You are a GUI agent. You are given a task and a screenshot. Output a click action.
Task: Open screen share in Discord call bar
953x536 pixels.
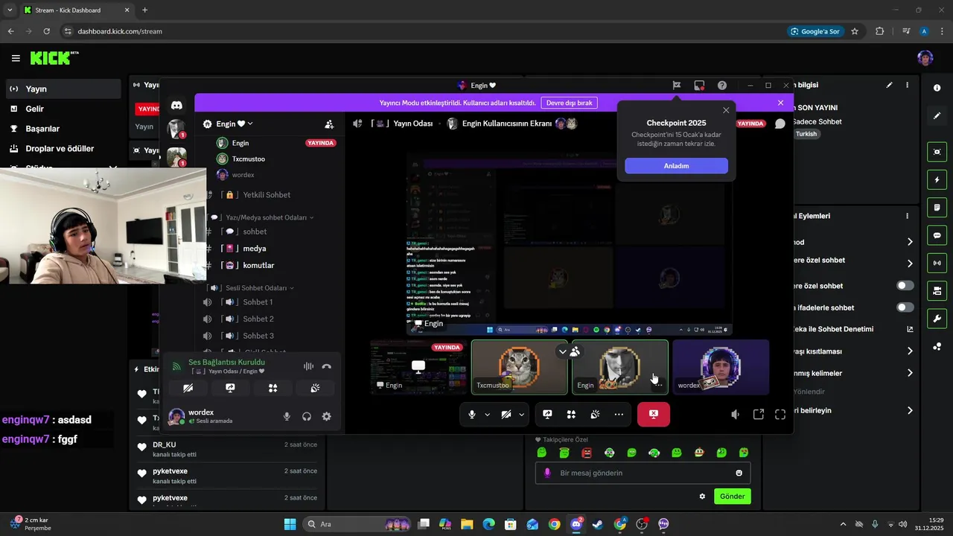click(547, 415)
